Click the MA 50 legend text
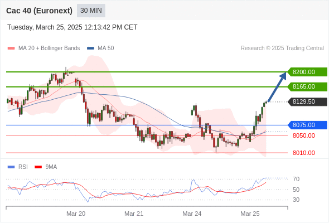329x223 pixels. tap(106, 49)
